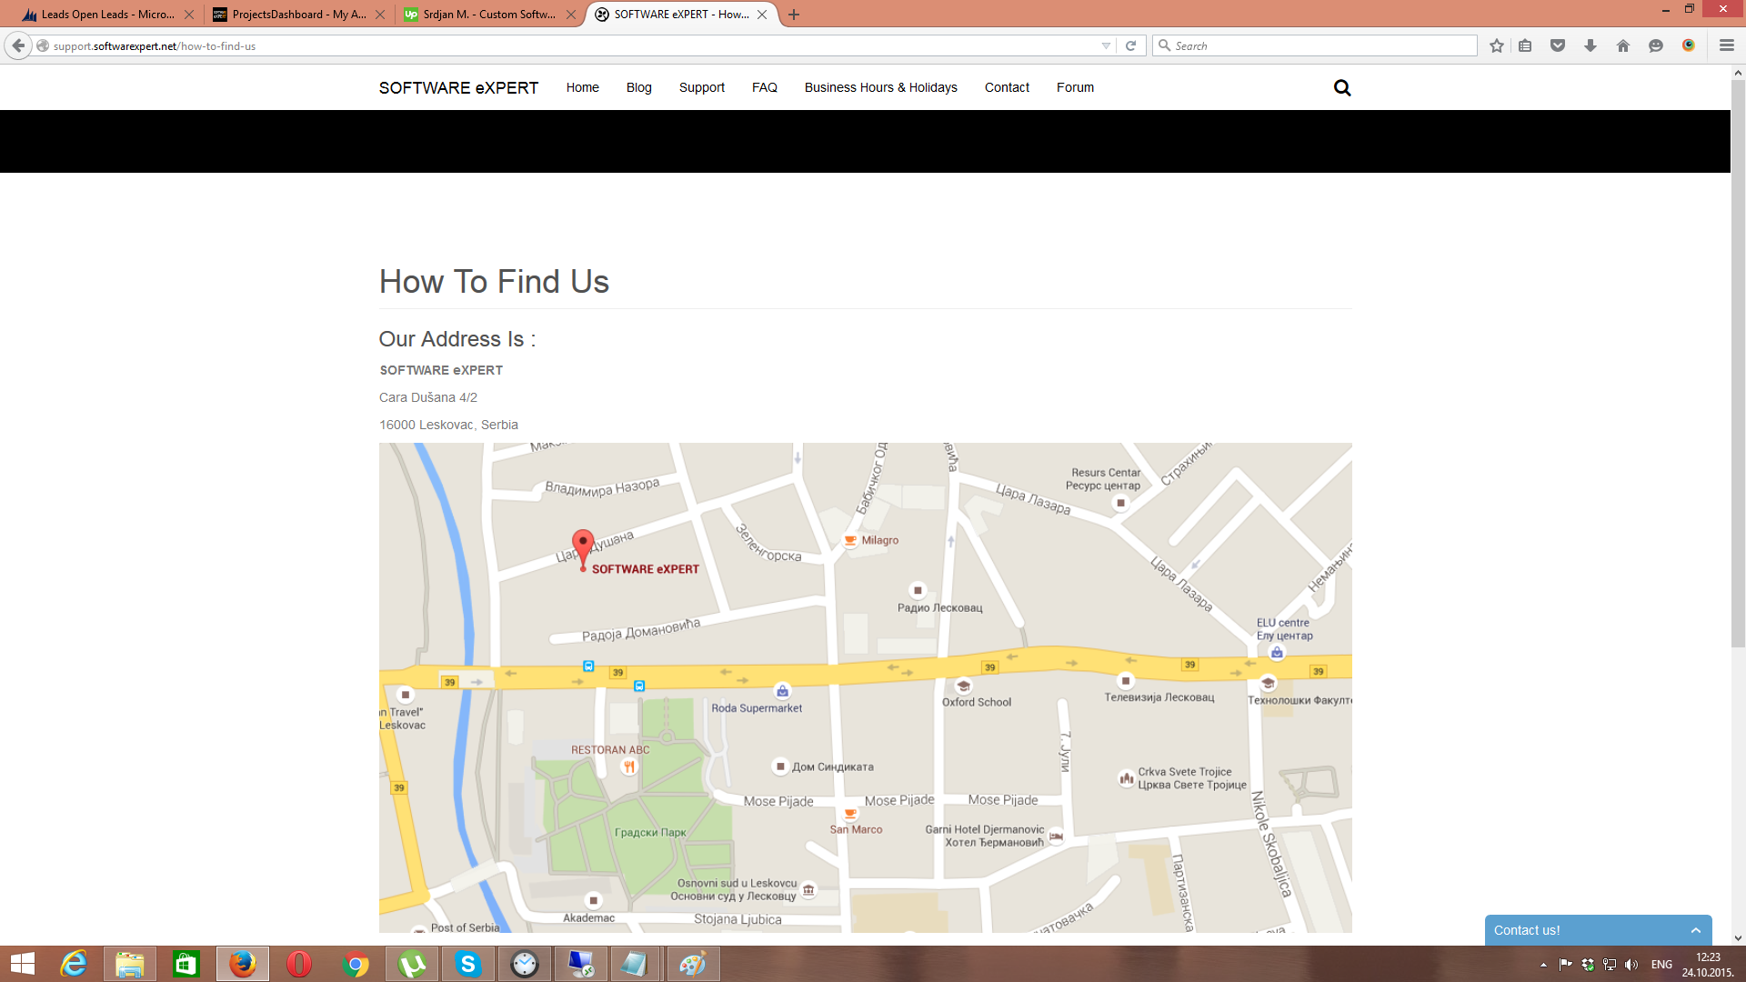Switch to Leads Open Leads tab
This screenshot has height=982, width=1746.
107,15
